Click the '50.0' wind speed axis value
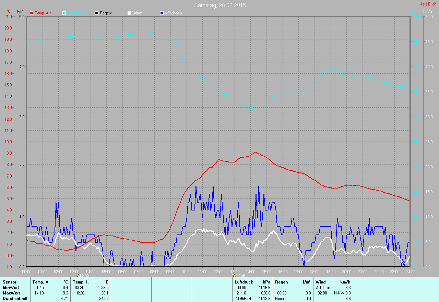 point(429,17)
